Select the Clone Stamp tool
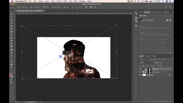The width and height of the screenshot is (183, 103). point(11,37)
